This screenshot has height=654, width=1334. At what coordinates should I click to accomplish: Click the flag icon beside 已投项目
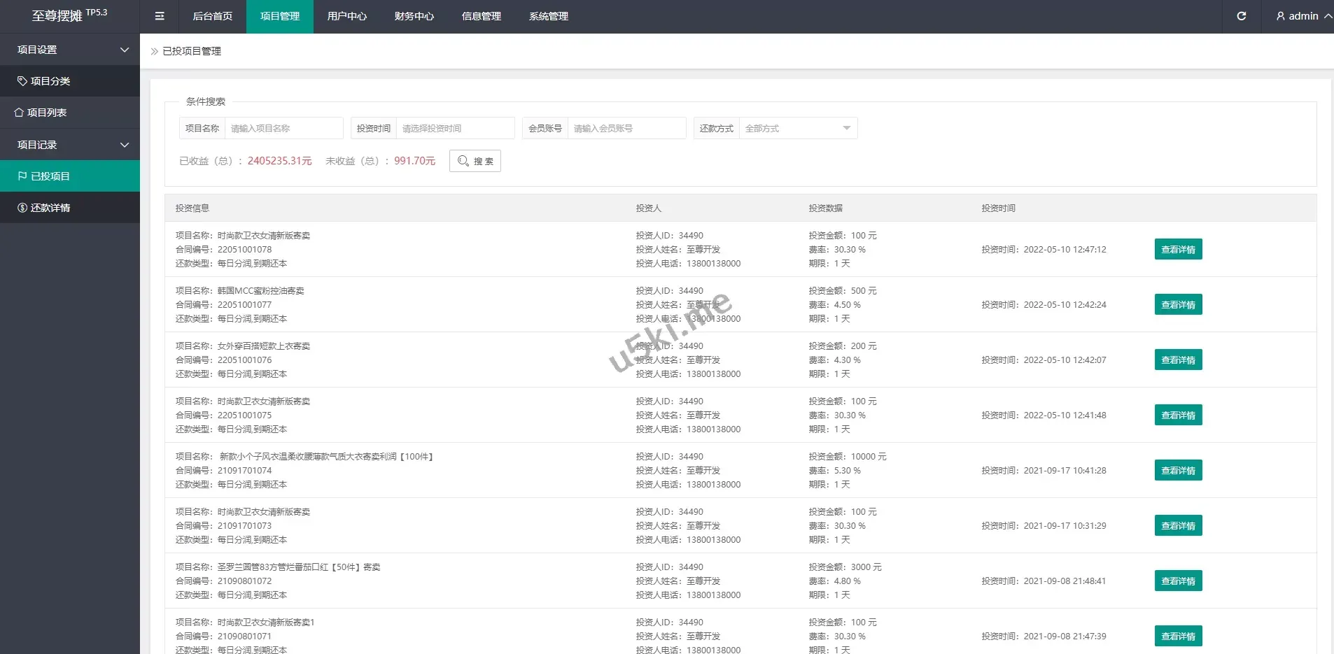22,176
